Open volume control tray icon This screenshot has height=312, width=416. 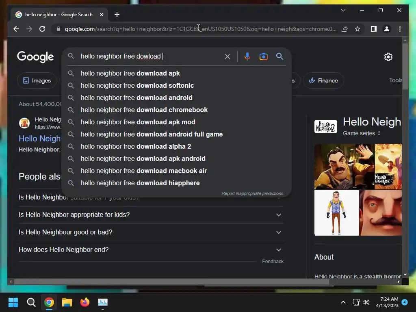[x=366, y=302]
